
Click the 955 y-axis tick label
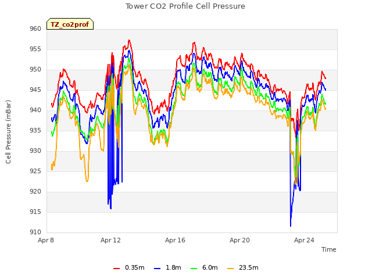[35, 49]
